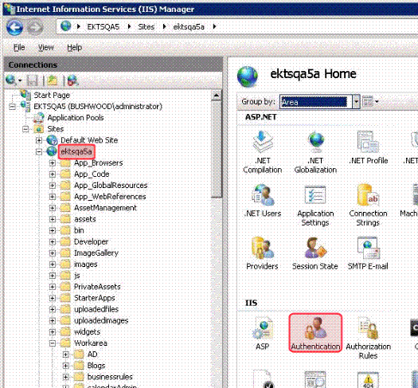Expand the App_Code folder node
This screenshot has height=388, width=418.
[x=53, y=174]
